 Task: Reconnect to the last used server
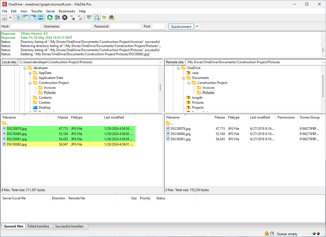80,17
